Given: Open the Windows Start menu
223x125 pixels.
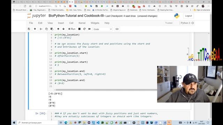Looking at the screenshot, I should click(14, 123).
